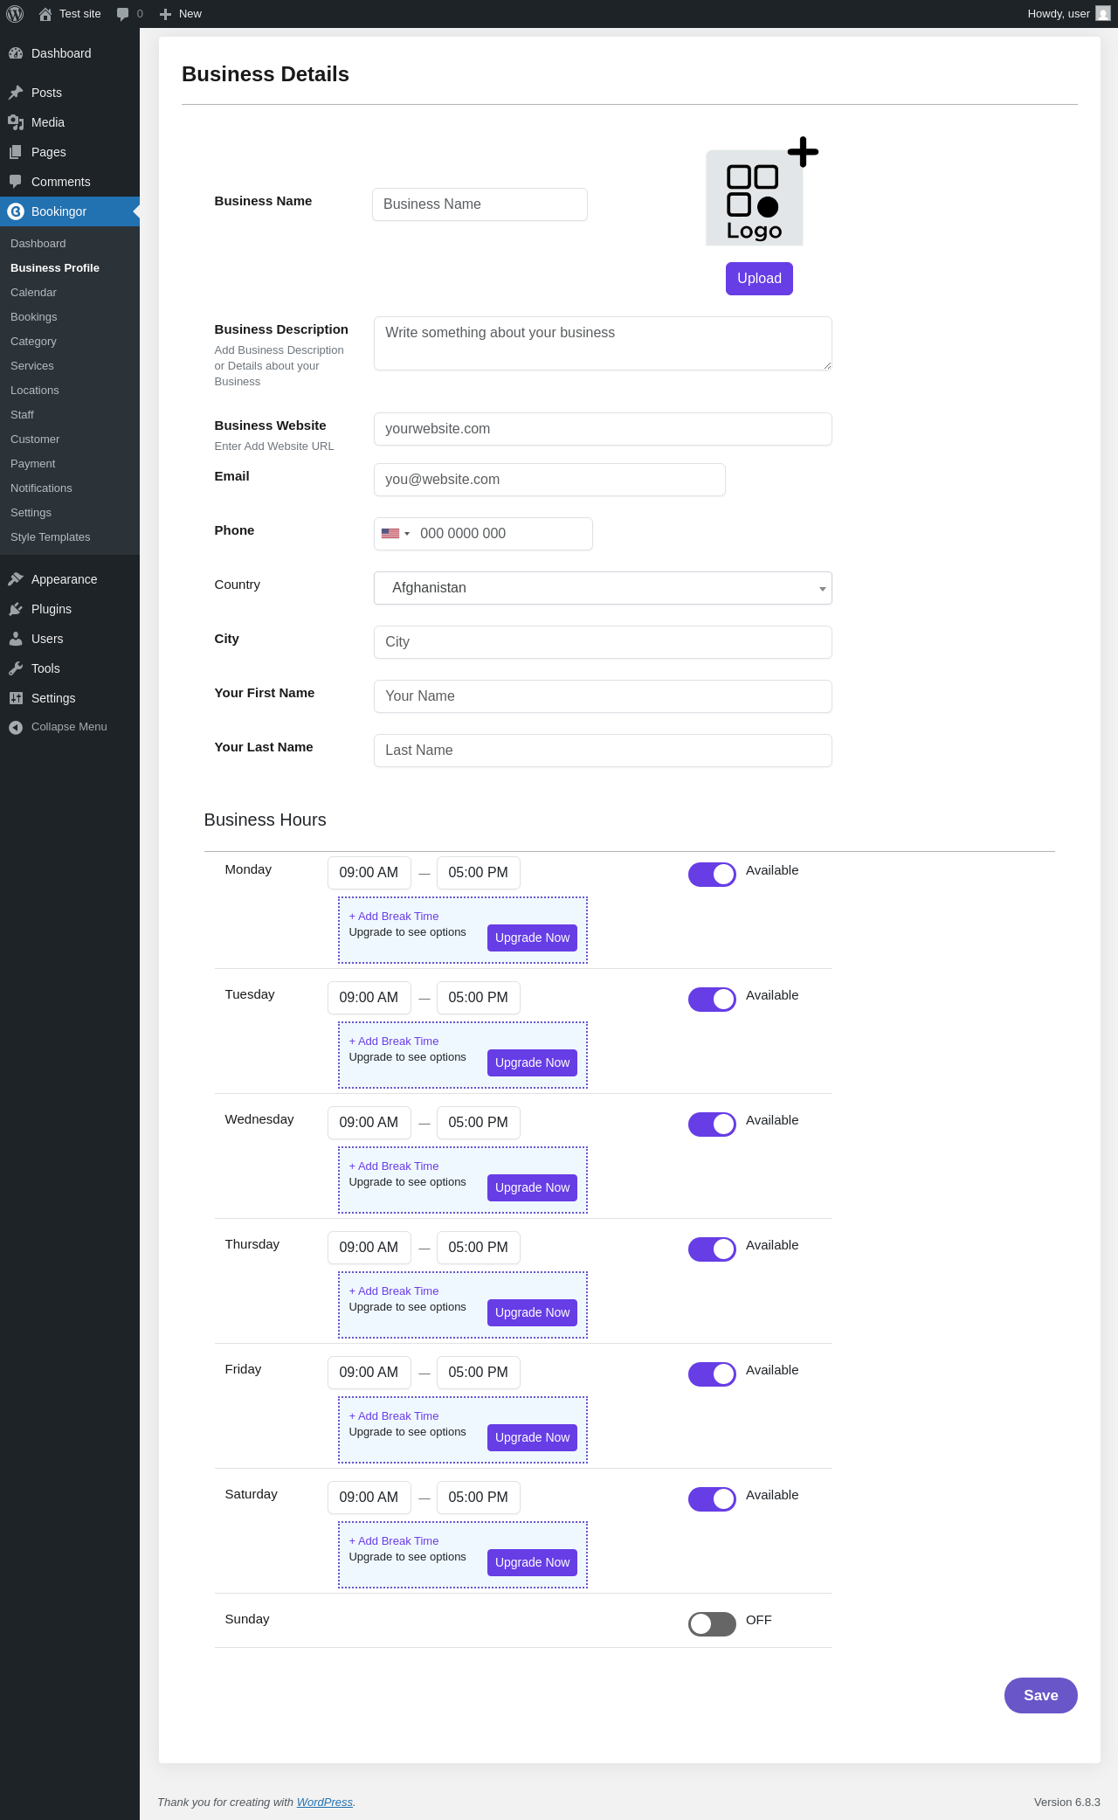The image size is (1118, 1820).
Task: Toggle Monday availability switch off
Action: (x=712, y=875)
